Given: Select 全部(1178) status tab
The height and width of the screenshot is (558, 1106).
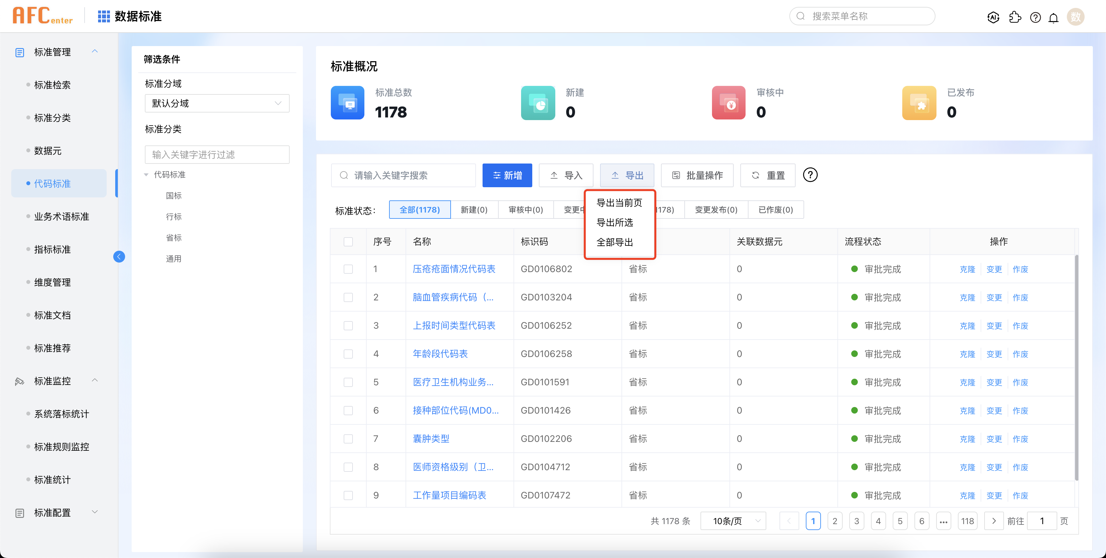Looking at the screenshot, I should (419, 210).
